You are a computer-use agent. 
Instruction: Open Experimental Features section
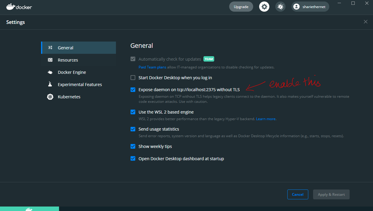coord(78,84)
